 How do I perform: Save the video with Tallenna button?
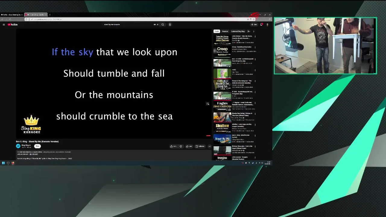click(x=200, y=146)
